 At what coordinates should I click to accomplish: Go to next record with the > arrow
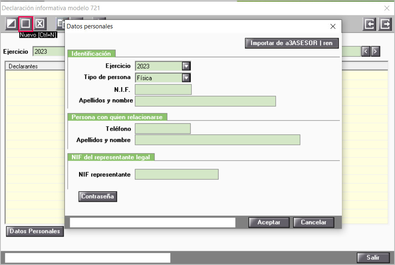point(376,52)
